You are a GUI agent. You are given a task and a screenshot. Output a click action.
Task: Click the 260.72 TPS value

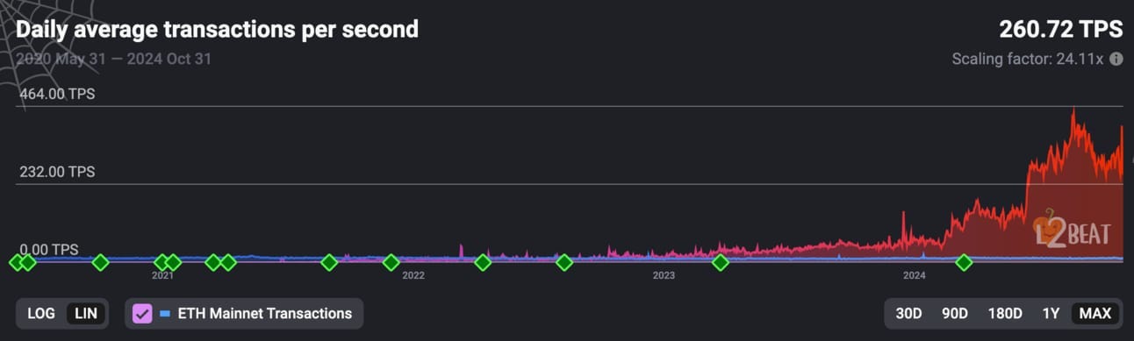pyautogui.click(x=1061, y=30)
